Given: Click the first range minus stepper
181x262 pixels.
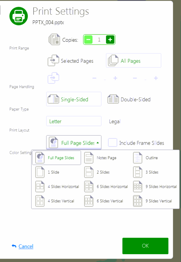Looking at the screenshot, I should pos(94,78).
